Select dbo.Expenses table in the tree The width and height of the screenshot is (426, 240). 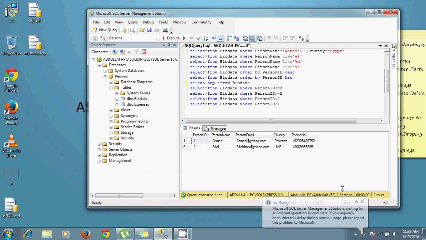(138, 104)
